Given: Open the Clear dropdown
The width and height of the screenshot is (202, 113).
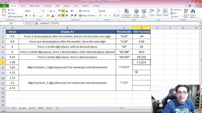Looking at the screenshot, I should click(x=175, y=17).
